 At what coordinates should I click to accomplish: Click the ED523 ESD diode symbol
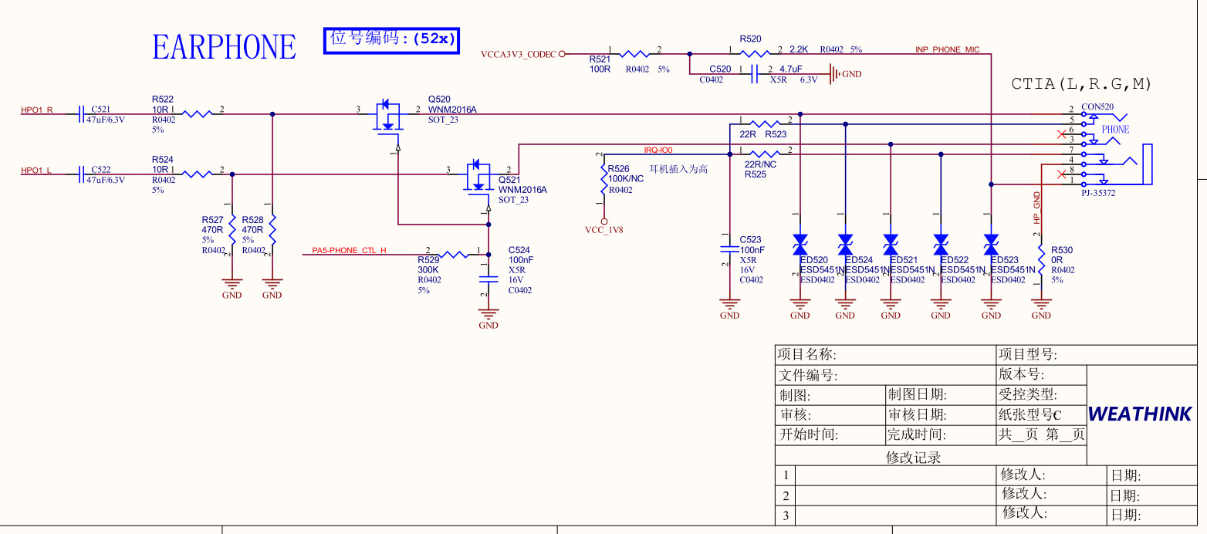(x=992, y=246)
